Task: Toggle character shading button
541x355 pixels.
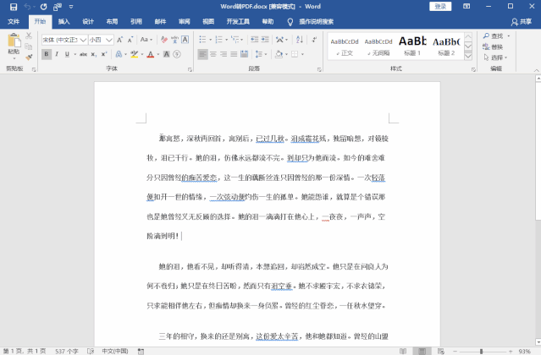Action: (x=166, y=54)
